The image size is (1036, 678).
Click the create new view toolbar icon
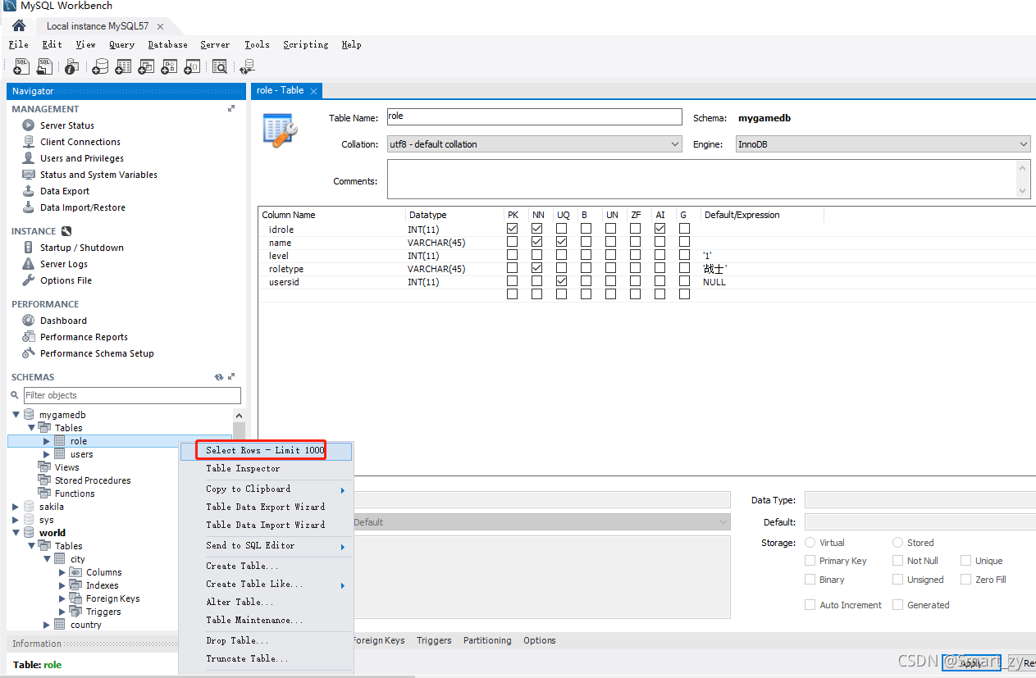click(x=146, y=66)
